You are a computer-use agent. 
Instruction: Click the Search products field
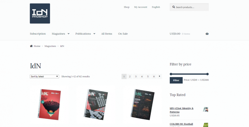tap(189, 7)
